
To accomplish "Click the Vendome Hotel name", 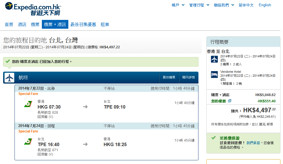I will 230,72.
